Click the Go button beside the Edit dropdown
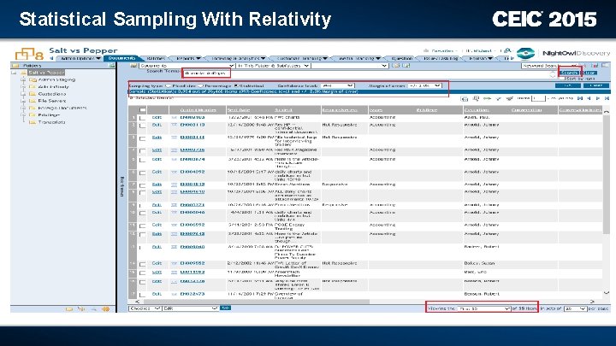The height and width of the screenshot is (346, 616). (225, 308)
